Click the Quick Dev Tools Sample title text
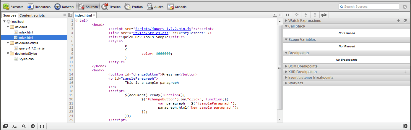The height and width of the screenshot is (130, 411). pos(145,37)
